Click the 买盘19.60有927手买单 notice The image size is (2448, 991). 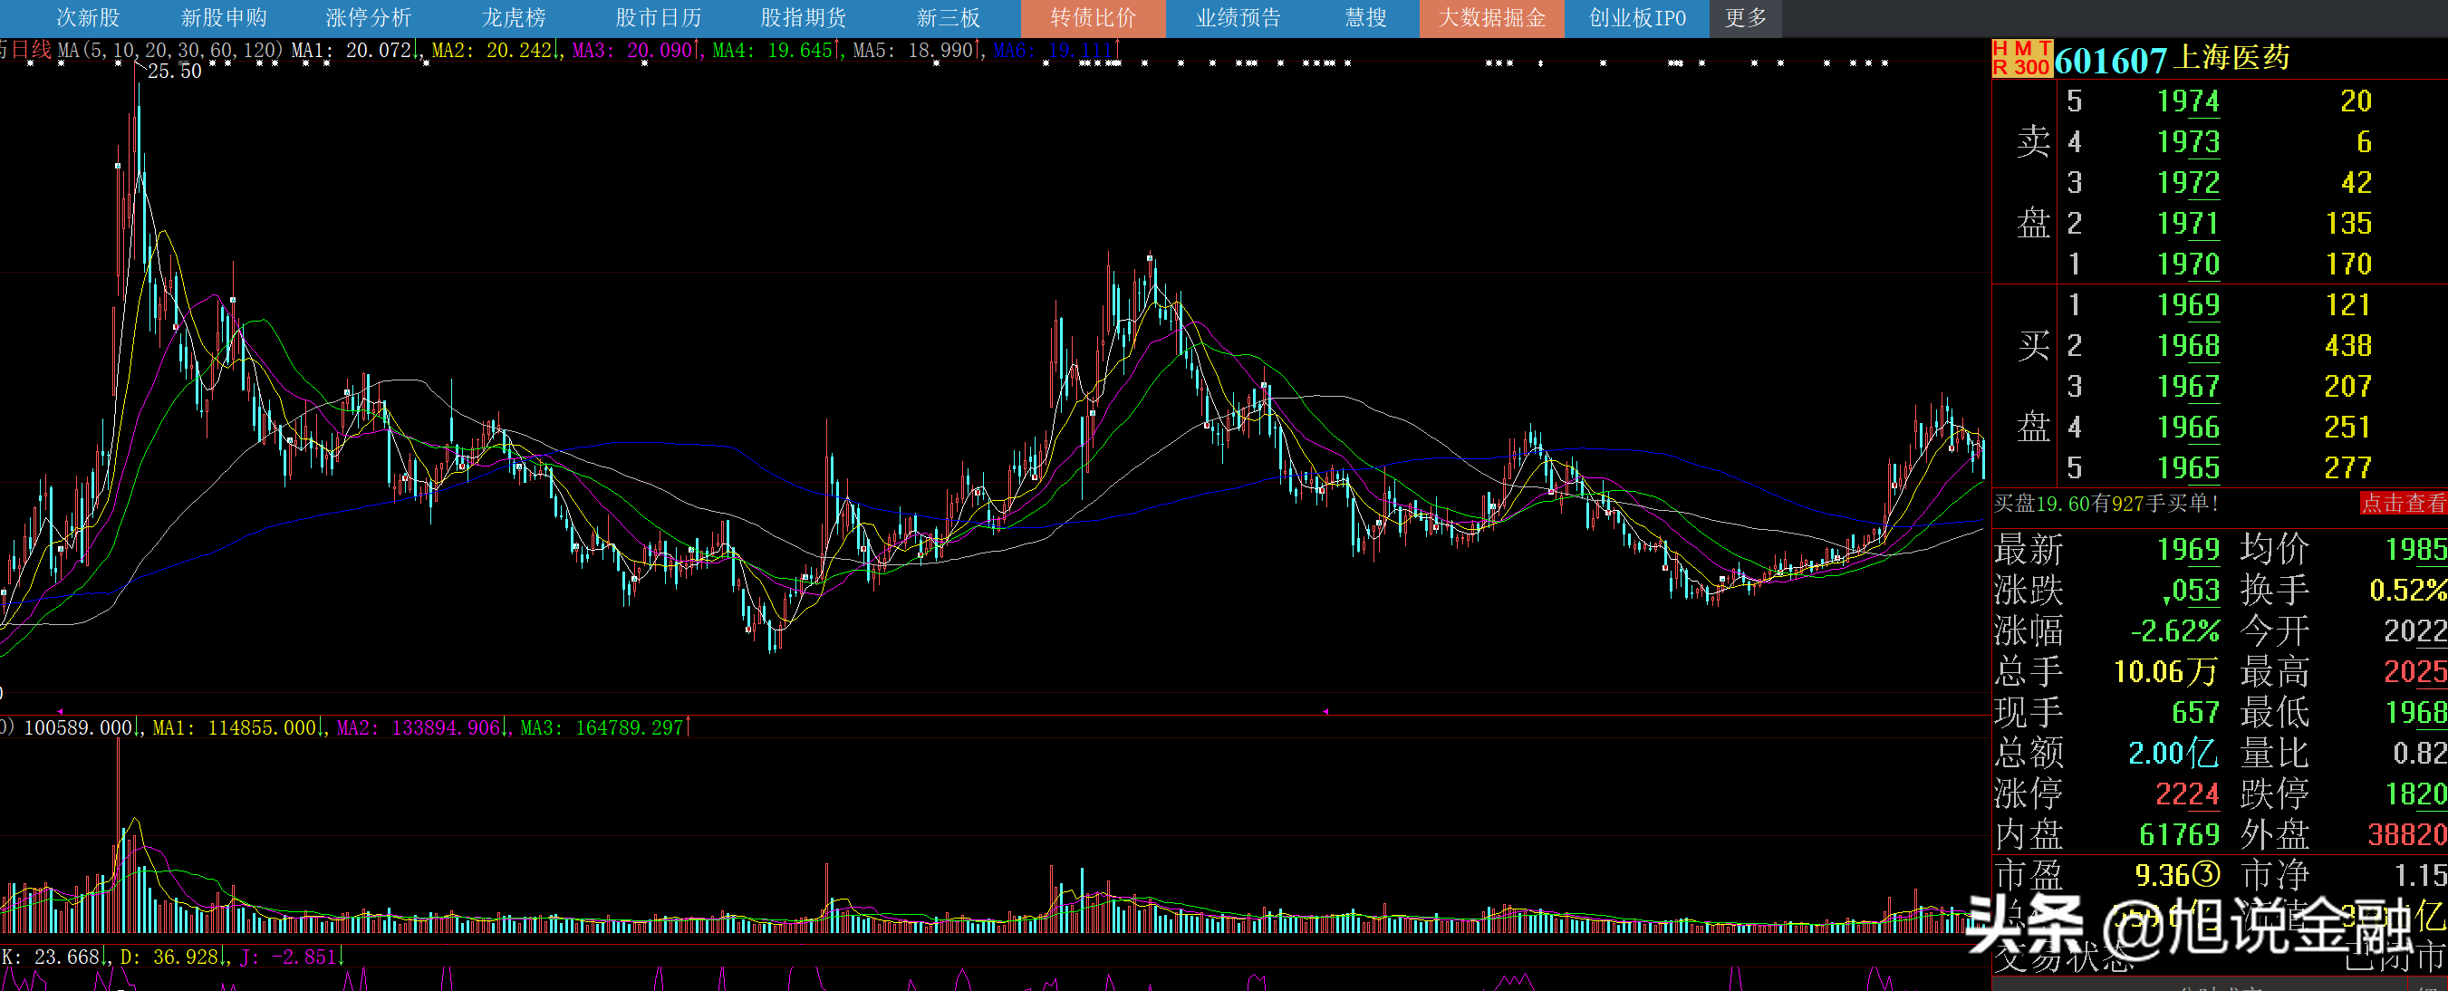(2106, 504)
